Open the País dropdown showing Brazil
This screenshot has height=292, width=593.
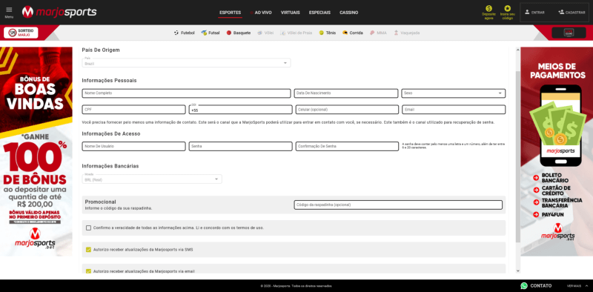[x=186, y=63]
